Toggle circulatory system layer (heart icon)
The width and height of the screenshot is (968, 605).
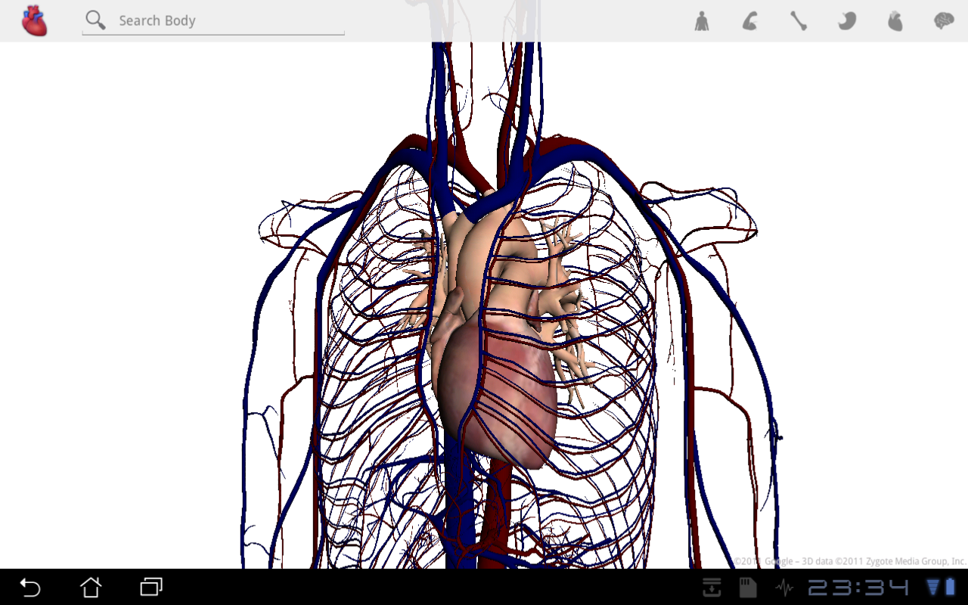pyautogui.click(x=895, y=21)
